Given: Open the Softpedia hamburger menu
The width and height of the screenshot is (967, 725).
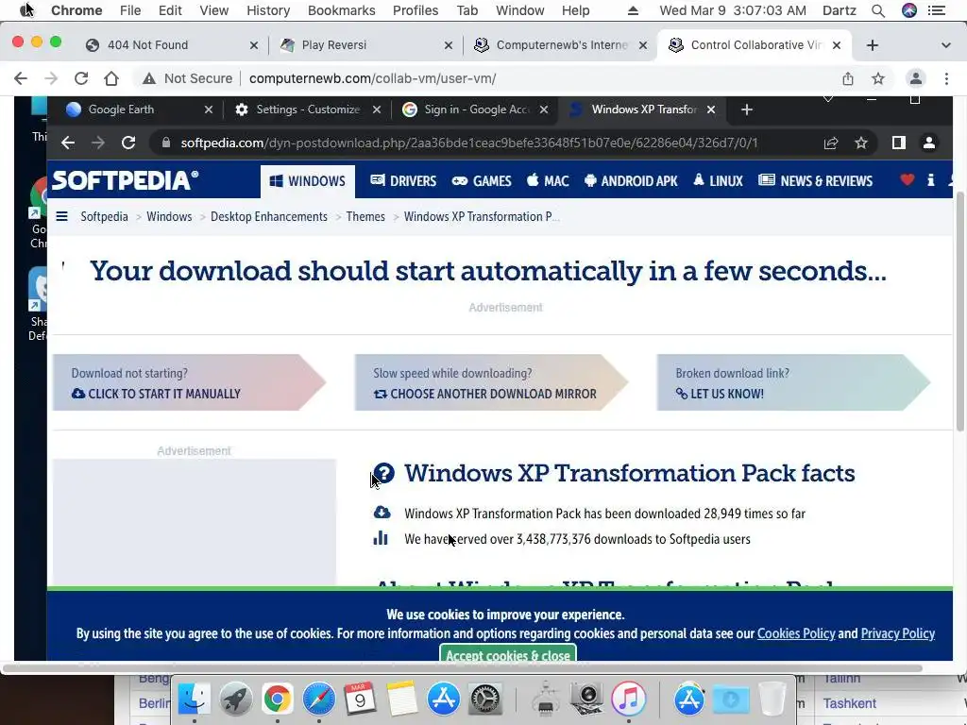Looking at the screenshot, I should coord(61,216).
